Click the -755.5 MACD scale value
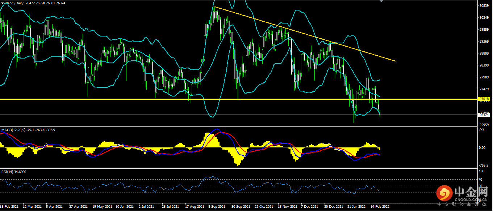493x211 pixels. (x=484, y=165)
